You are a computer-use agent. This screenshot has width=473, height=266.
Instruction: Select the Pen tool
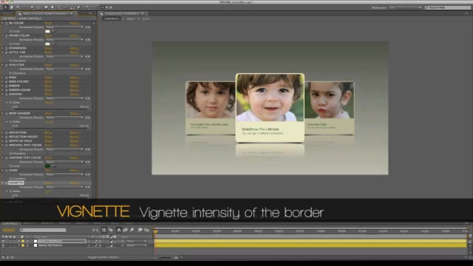point(52,7)
